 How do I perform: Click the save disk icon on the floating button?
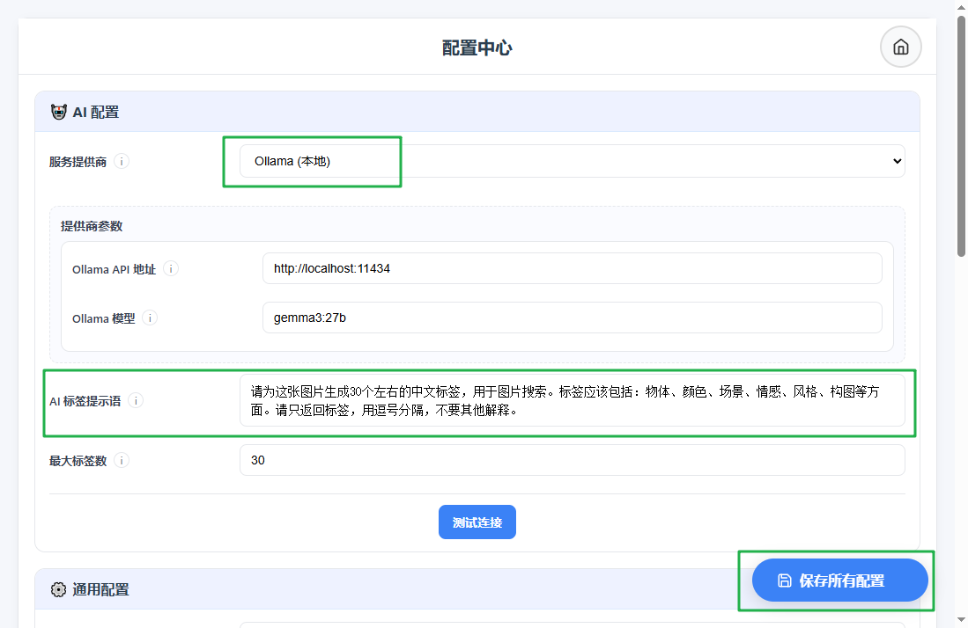click(x=785, y=581)
